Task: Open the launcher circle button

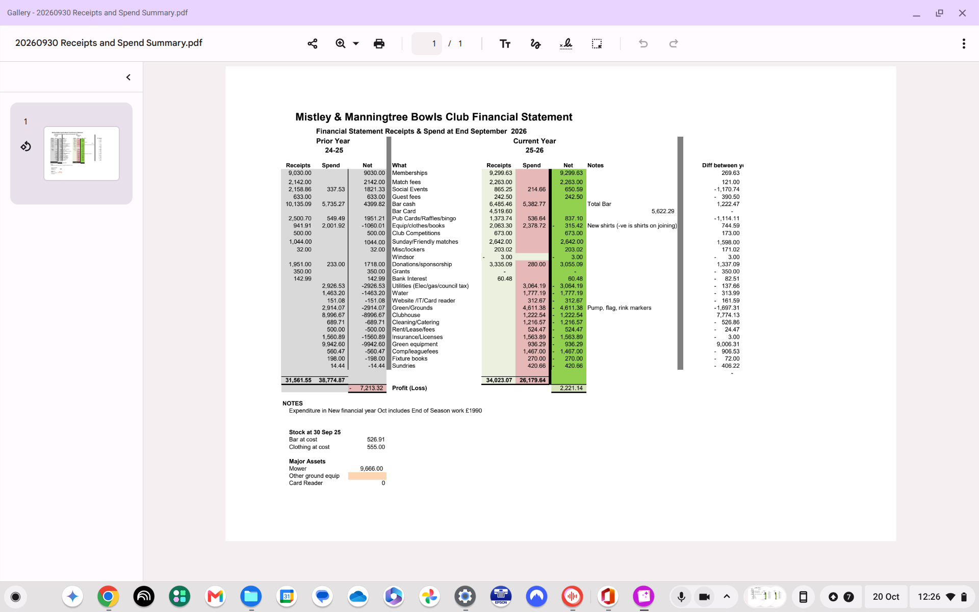Action: [16, 597]
